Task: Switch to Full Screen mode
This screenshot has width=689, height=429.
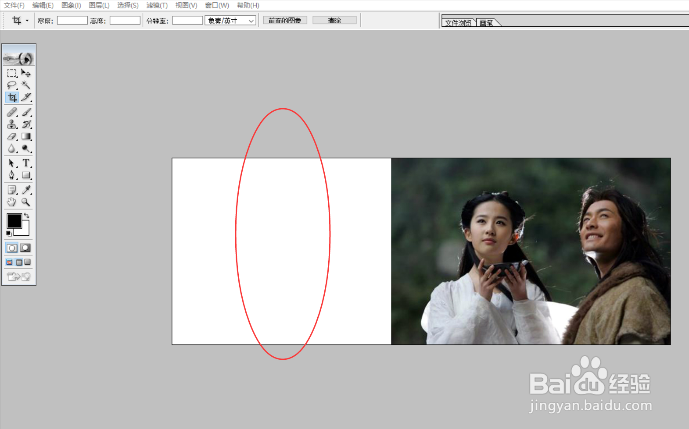Action: coord(27,262)
